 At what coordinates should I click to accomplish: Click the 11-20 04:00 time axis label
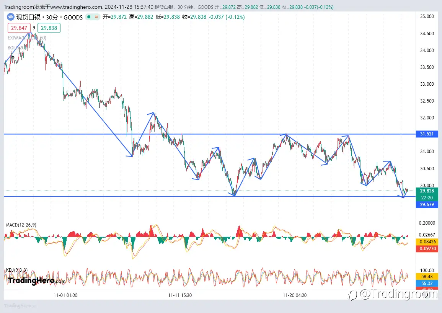(295, 295)
